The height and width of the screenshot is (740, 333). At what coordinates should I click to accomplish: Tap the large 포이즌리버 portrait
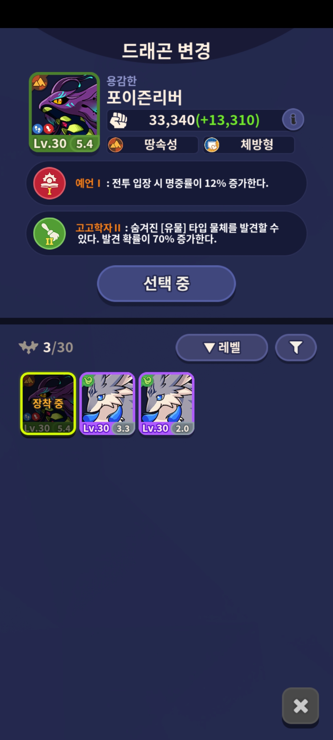tap(64, 113)
